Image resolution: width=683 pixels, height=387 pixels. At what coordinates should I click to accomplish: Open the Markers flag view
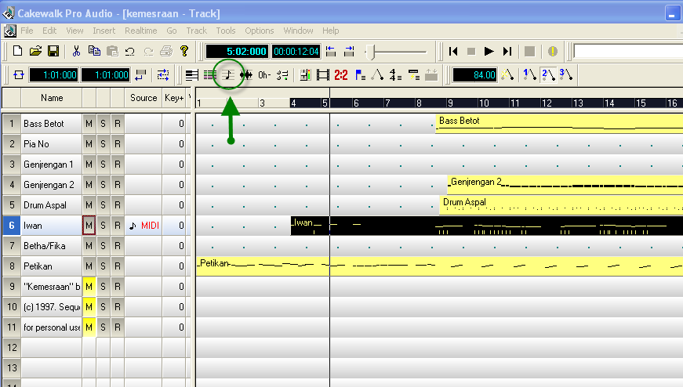(360, 75)
